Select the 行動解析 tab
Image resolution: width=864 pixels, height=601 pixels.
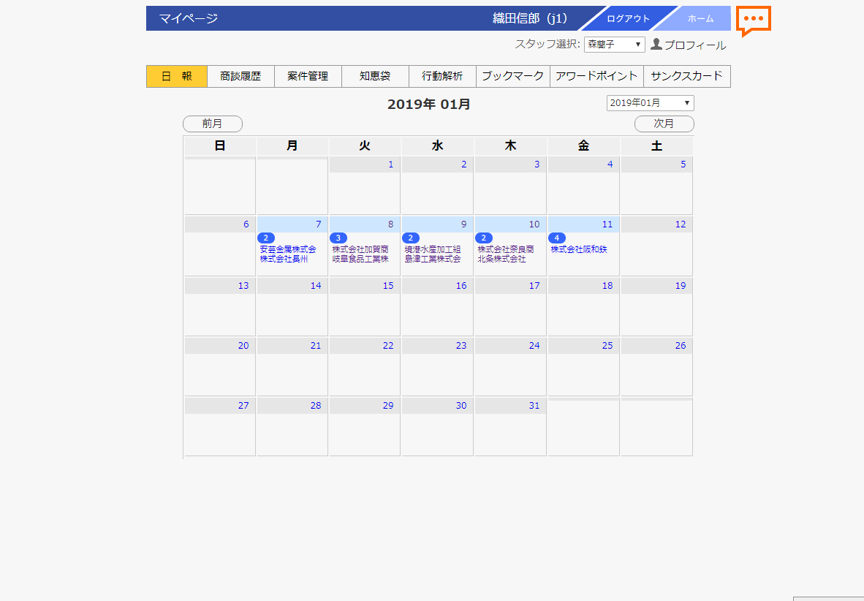442,76
